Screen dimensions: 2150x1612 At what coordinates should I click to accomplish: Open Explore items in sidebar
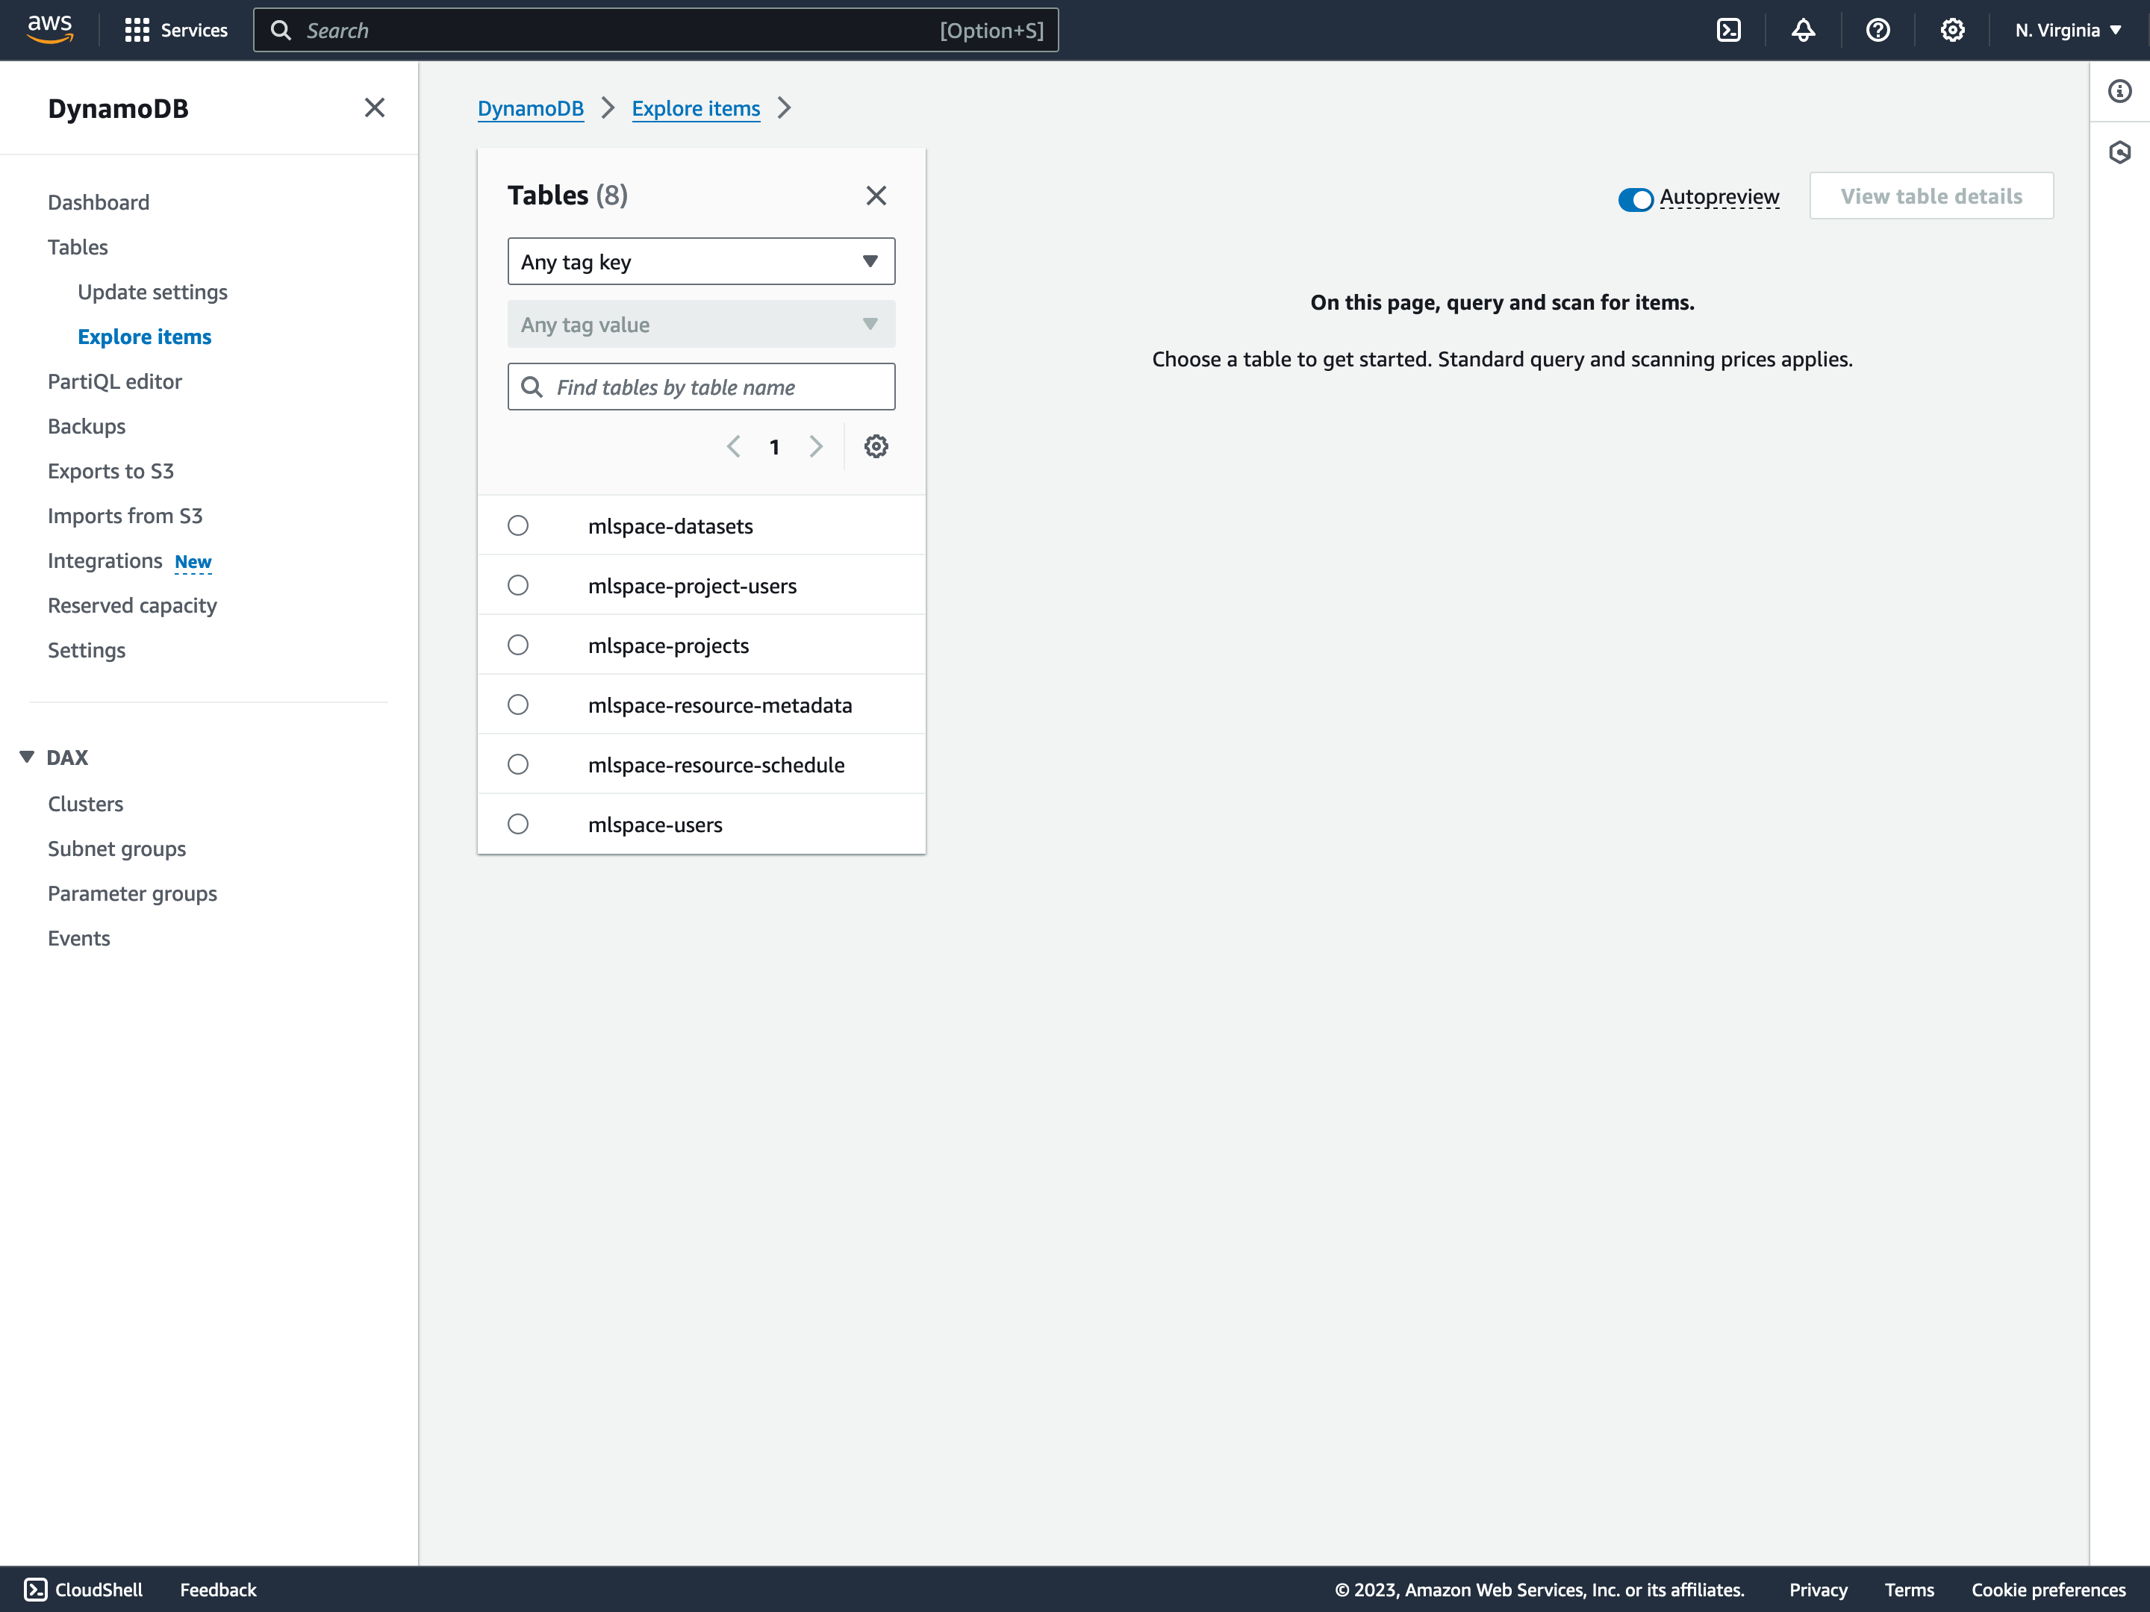point(145,336)
